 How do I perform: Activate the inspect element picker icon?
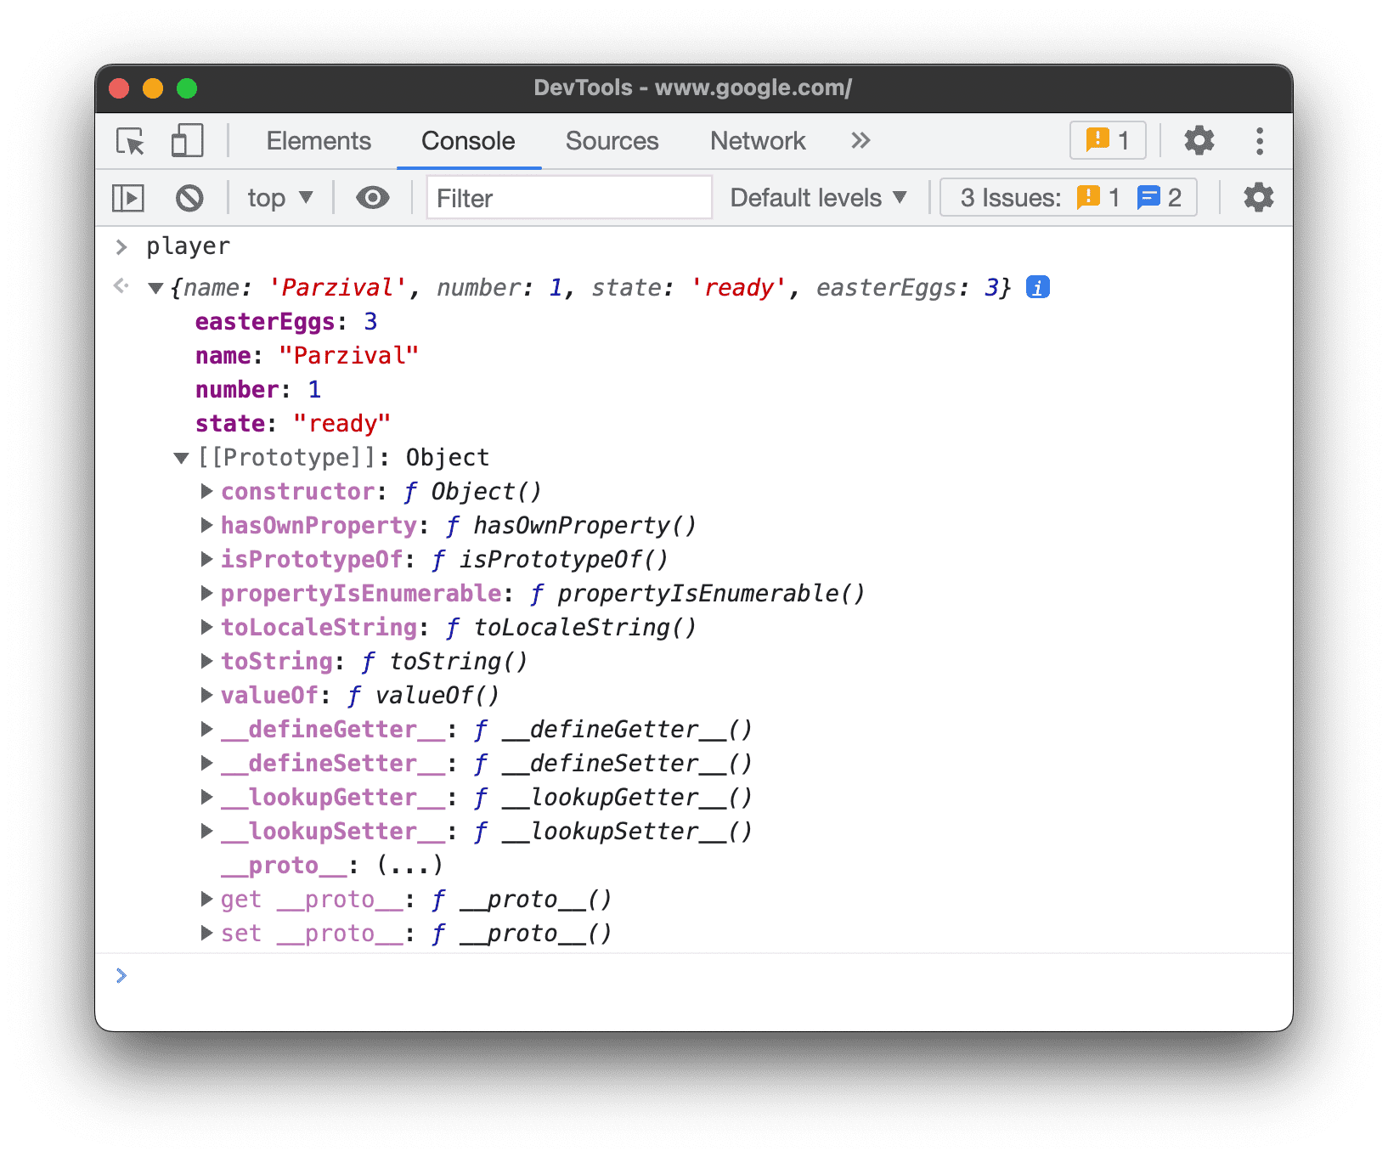click(131, 141)
